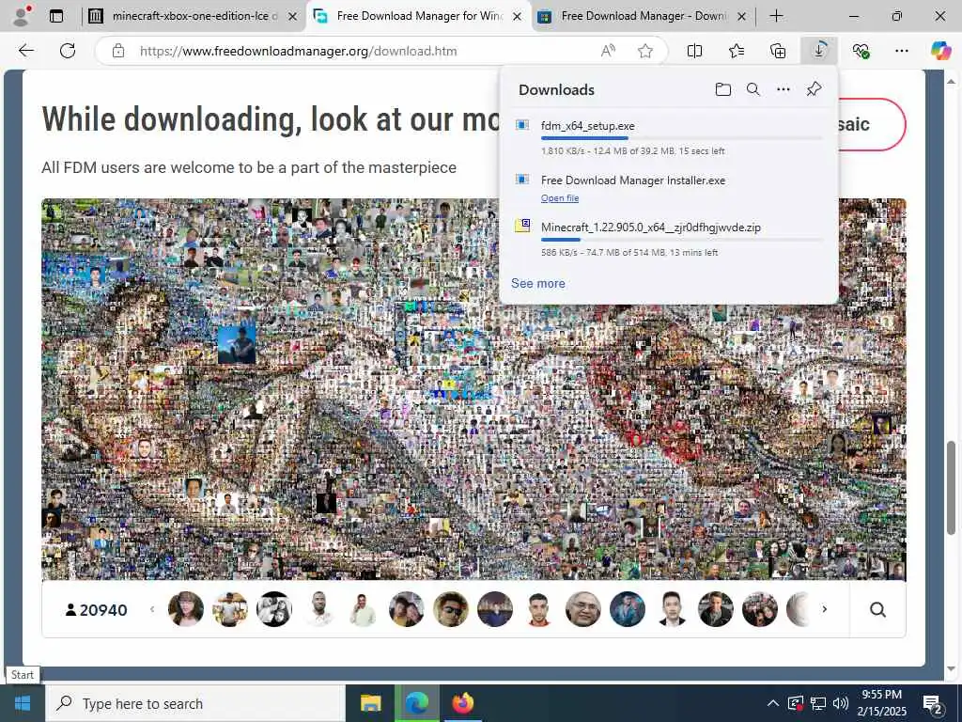Toggle the Downloads toolbar icon
This screenshot has width=962, height=722.
819,51
